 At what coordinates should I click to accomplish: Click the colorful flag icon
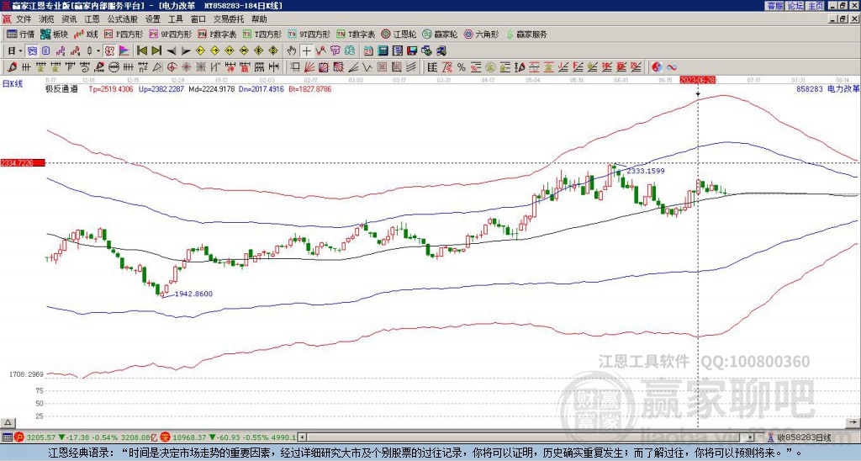click(124, 51)
